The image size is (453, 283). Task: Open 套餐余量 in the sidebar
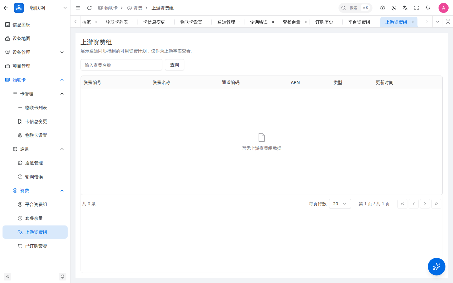(35, 218)
